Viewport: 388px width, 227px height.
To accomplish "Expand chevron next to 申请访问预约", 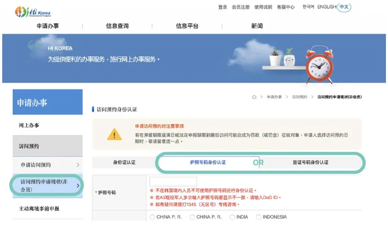I will (78, 165).
